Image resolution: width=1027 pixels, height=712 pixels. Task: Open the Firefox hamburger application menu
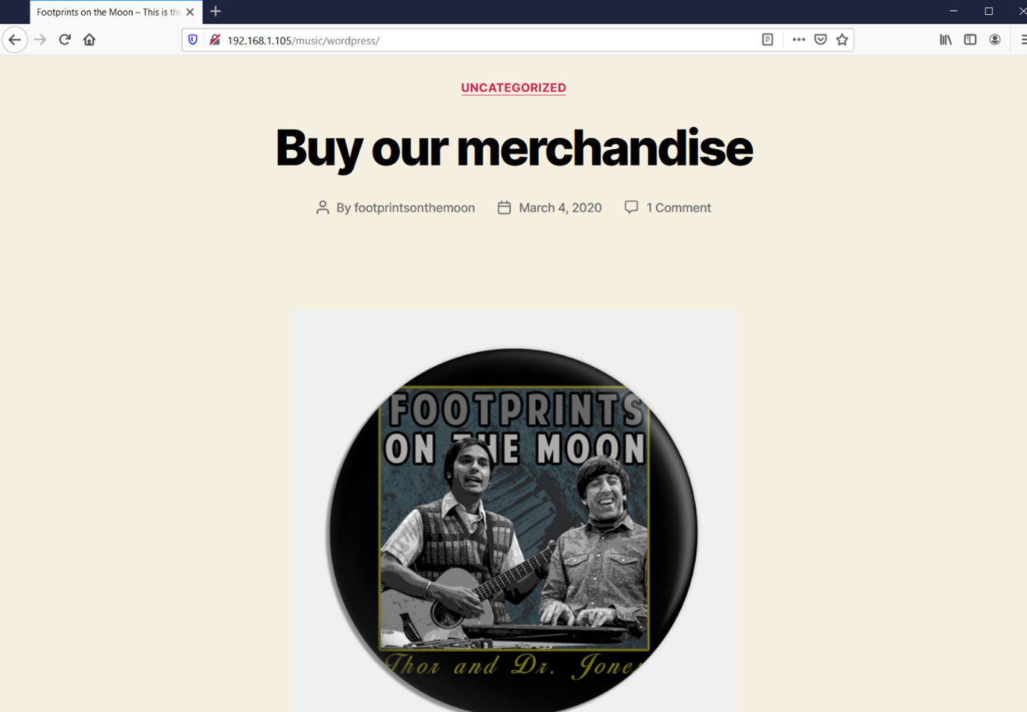pos(1023,40)
